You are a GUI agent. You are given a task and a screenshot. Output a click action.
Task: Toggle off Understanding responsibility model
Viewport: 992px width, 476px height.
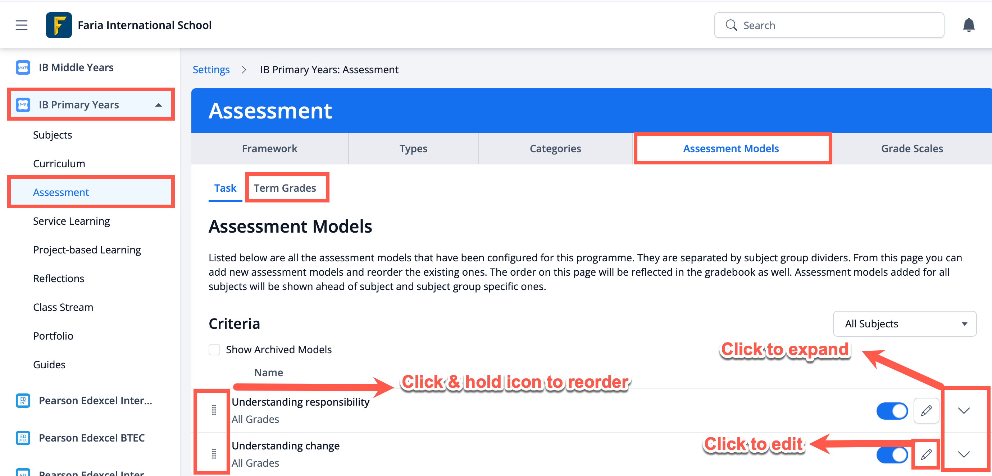click(x=892, y=411)
